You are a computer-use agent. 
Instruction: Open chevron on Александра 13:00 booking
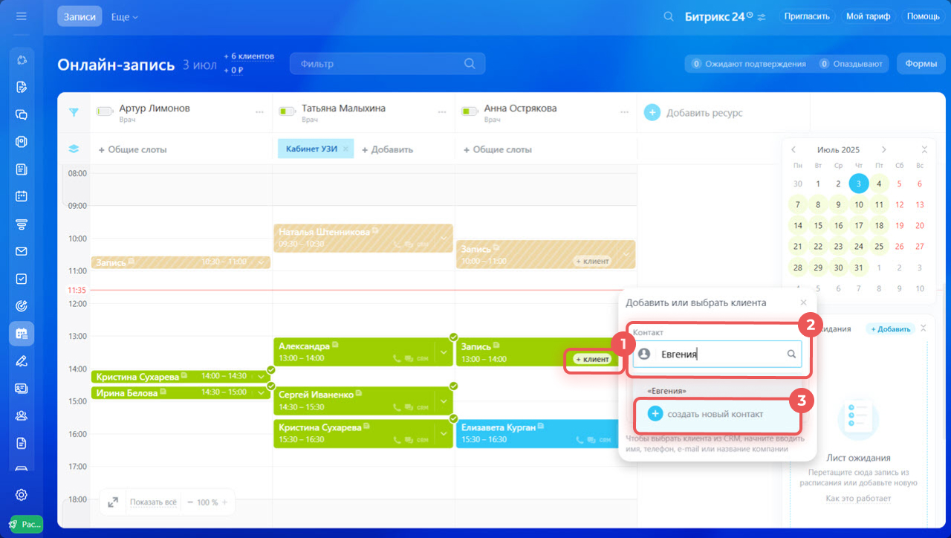click(x=444, y=352)
